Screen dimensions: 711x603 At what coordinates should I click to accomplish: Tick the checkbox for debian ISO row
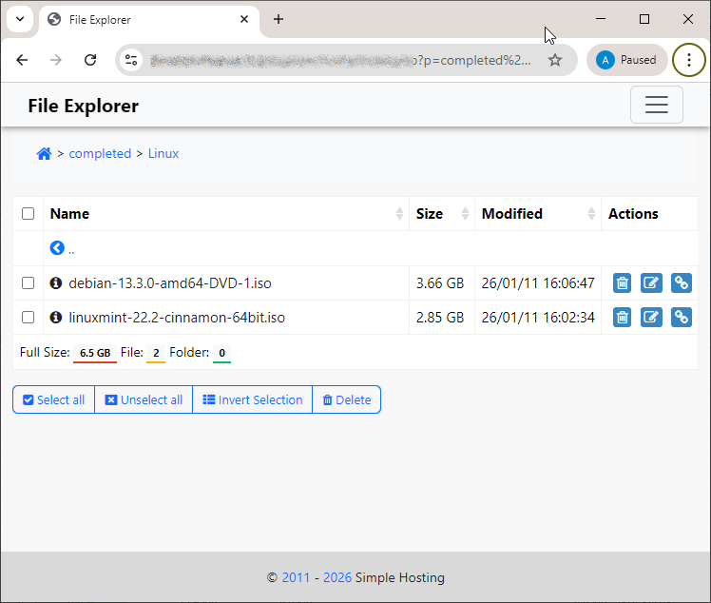[29, 283]
